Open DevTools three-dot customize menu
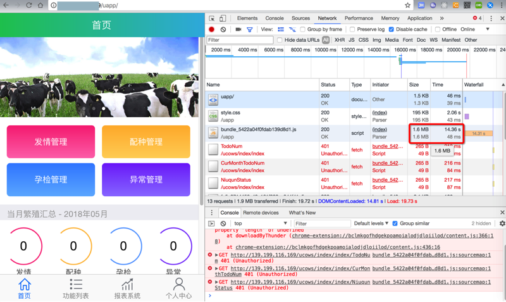This screenshot has width=506, height=302. click(x=491, y=18)
